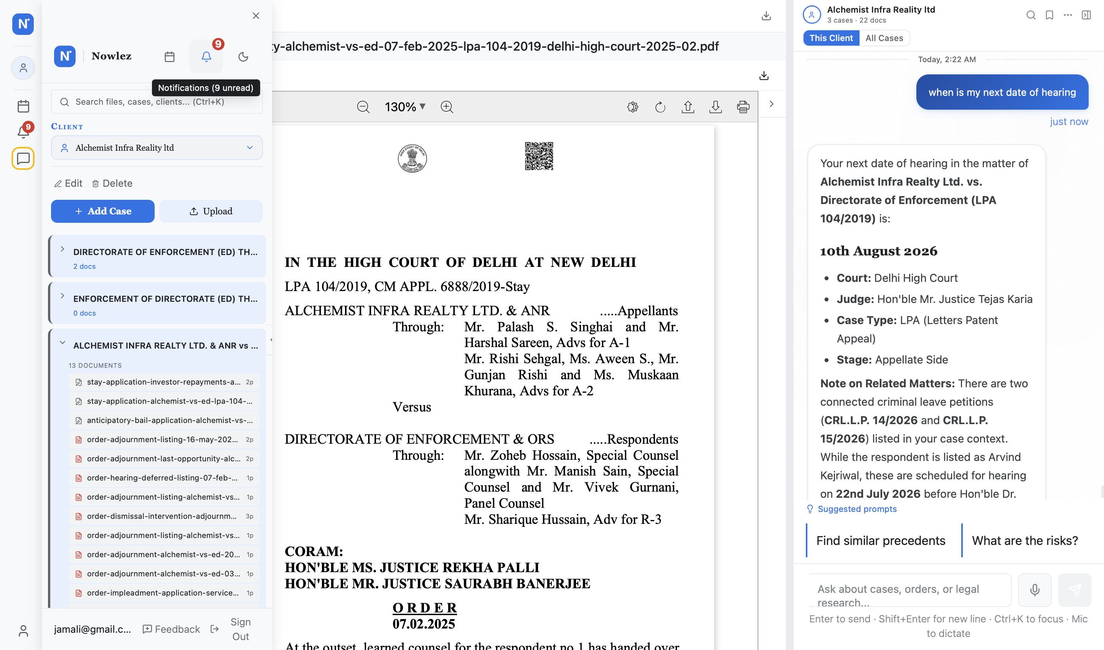
Task: Open order-adjournment-alchemist-vs-ed-20 document
Action: point(164,555)
